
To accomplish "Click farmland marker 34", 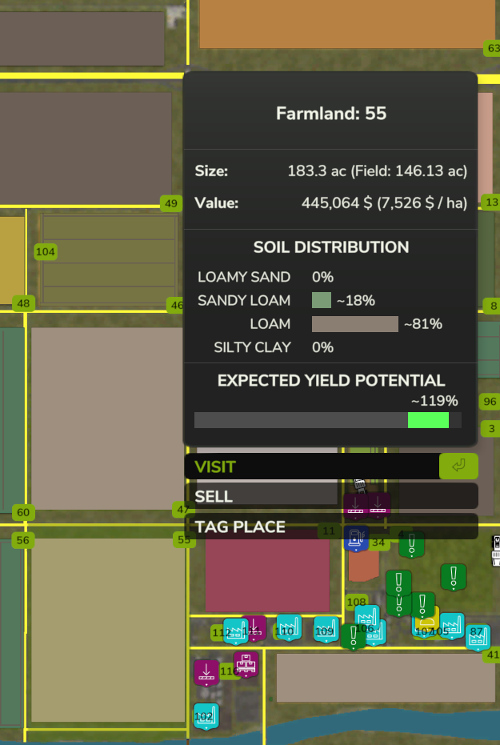I will (x=378, y=542).
